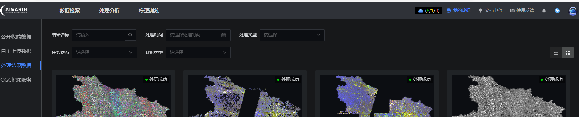579x117 pixels.
Task: Click the lightbulb icon beside 文档中心
Action: coord(480,11)
